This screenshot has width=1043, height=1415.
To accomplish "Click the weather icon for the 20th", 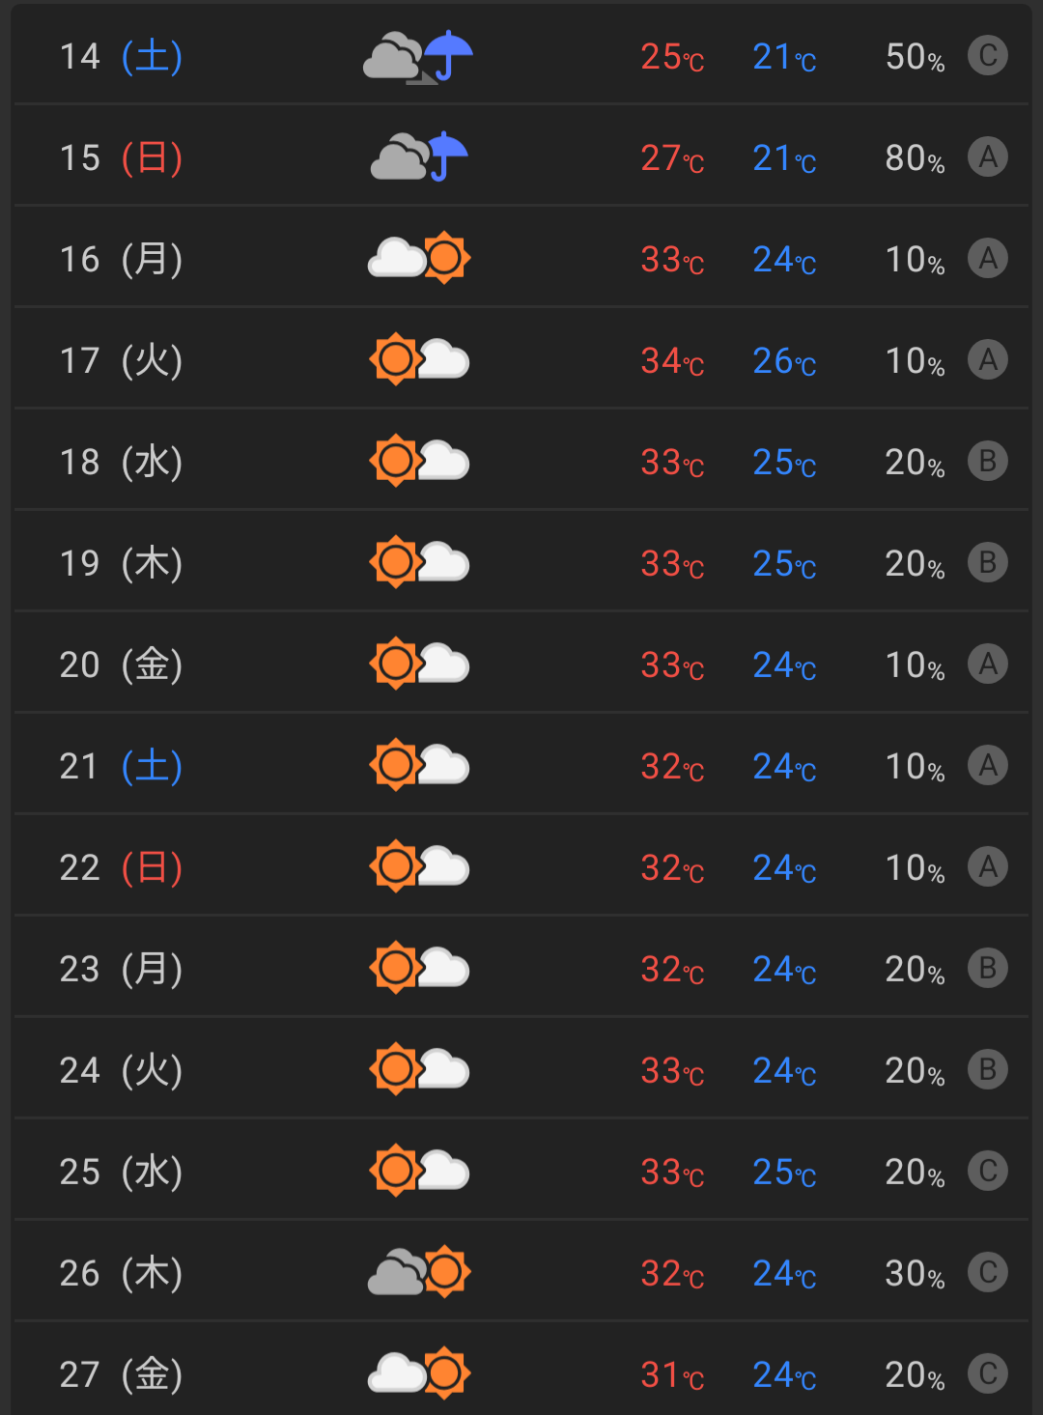I will tap(418, 665).
